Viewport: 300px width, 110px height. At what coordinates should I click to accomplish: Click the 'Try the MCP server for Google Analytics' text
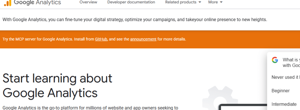click(x=38, y=39)
